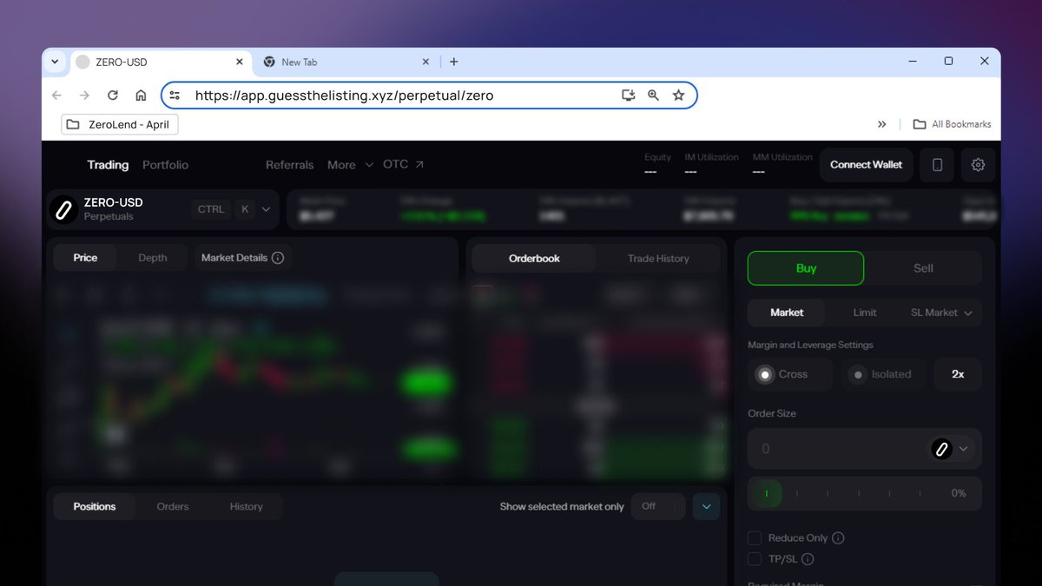This screenshot has width=1042, height=586.
Task: Click the ZERO token logo beside ZERO-USD
Action: tap(63, 208)
